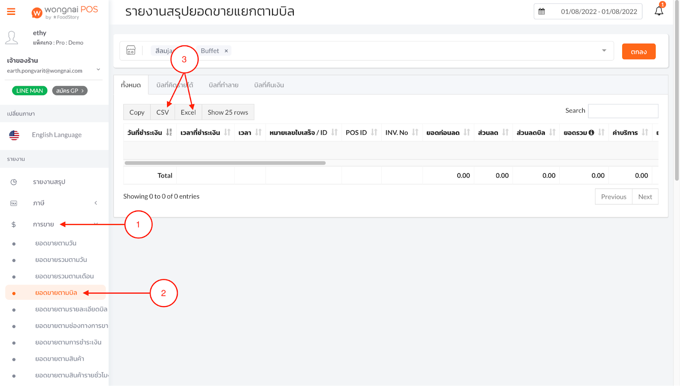Click the user avatar icon for ethy
The width and height of the screenshot is (680, 386).
click(11, 37)
